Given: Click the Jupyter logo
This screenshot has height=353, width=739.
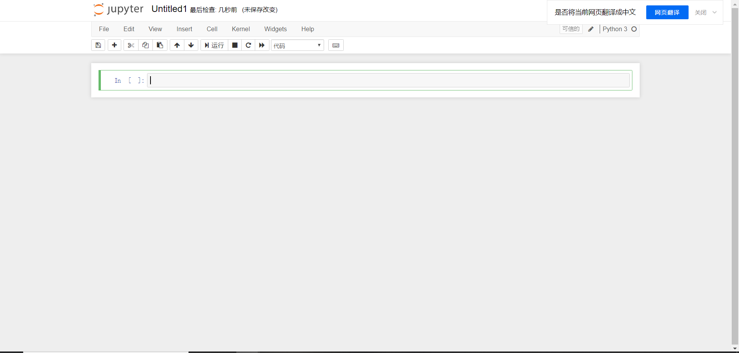Looking at the screenshot, I should pyautogui.click(x=118, y=10).
